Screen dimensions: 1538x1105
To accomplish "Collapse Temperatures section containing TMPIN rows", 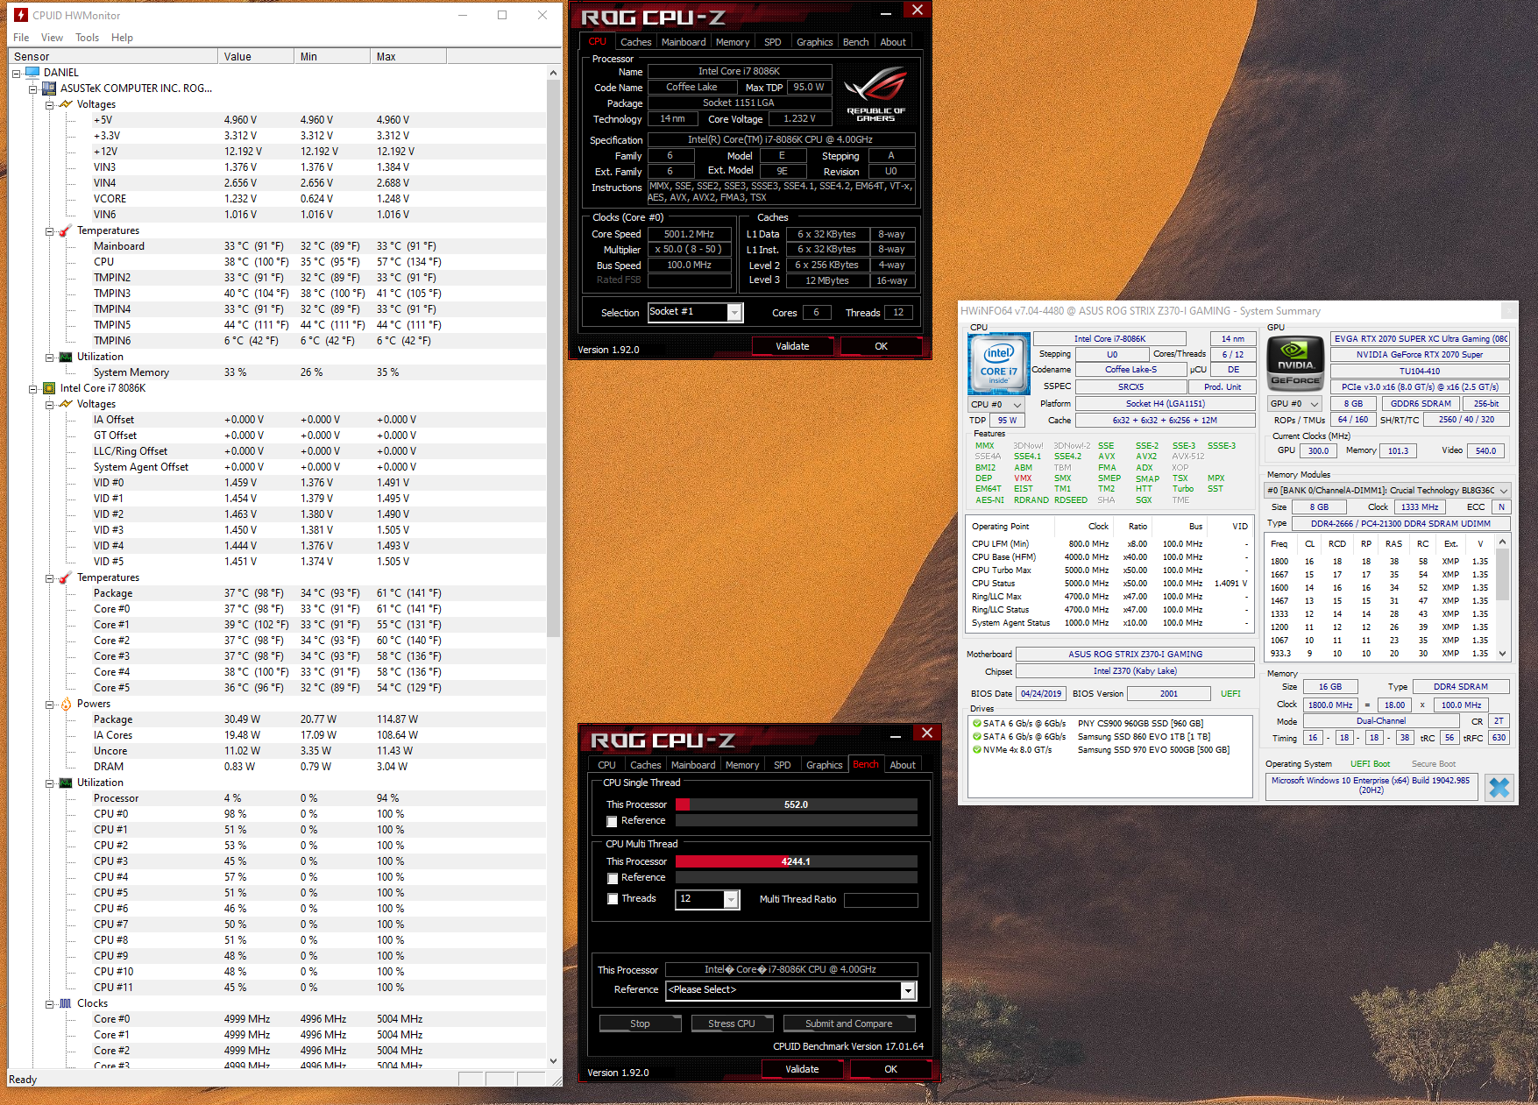I will (x=50, y=230).
